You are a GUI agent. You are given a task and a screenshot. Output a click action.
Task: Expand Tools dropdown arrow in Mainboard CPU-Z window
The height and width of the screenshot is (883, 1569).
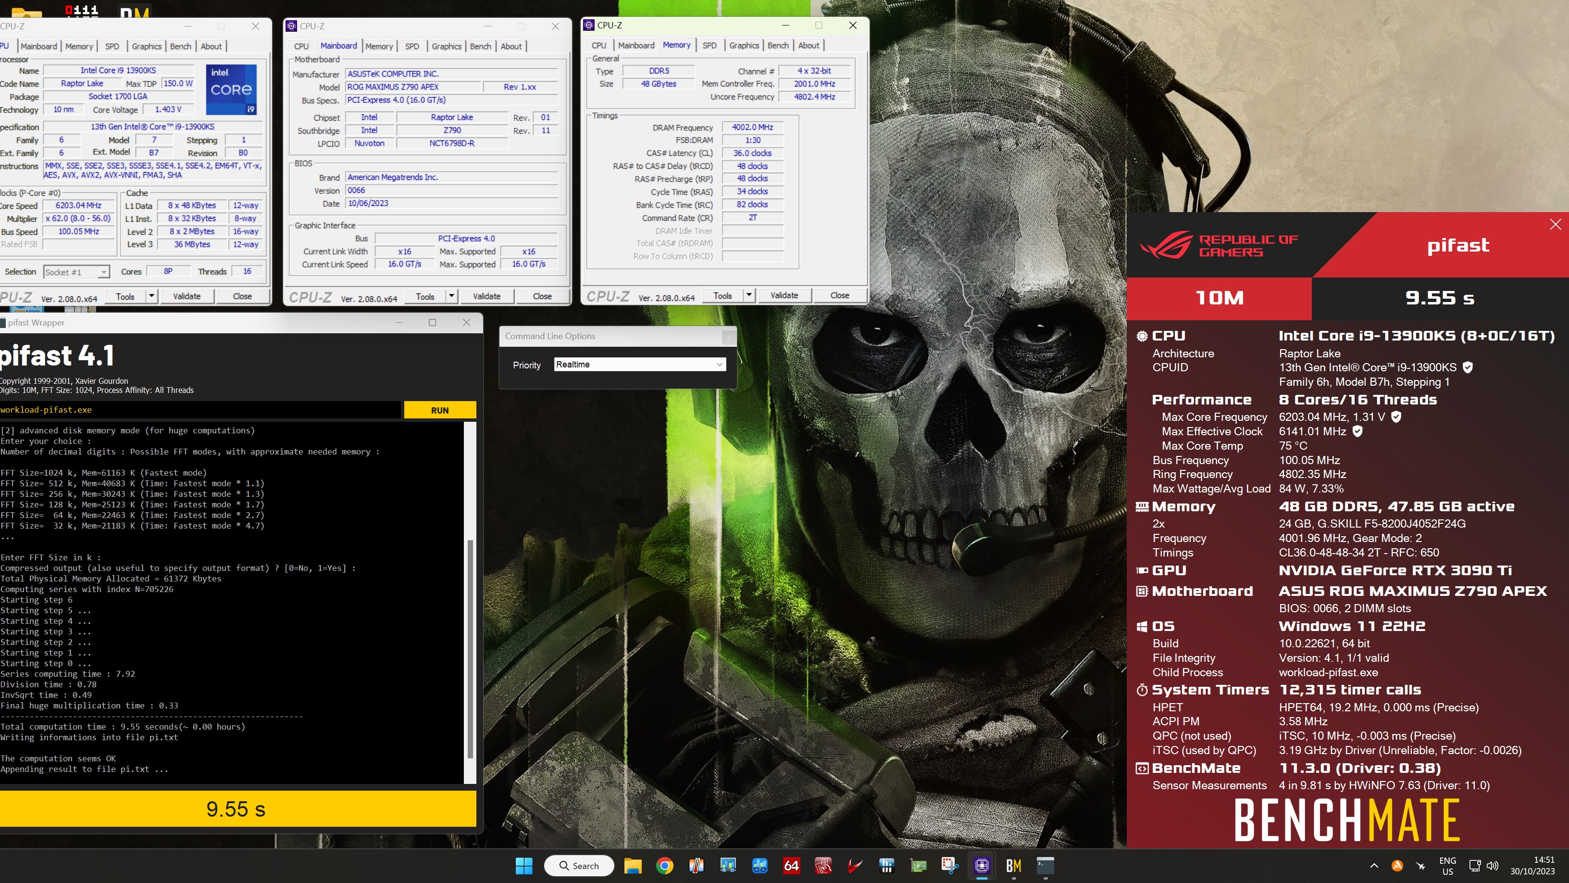pyautogui.click(x=451, y=296)
